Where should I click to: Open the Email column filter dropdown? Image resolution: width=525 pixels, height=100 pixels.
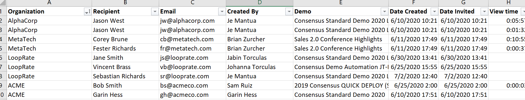[x=222, y=12]
